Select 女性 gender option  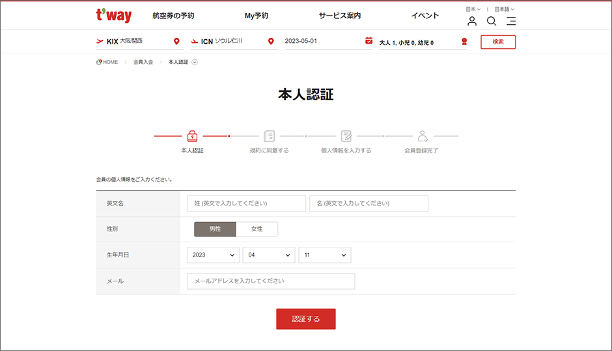click(257, 229)
